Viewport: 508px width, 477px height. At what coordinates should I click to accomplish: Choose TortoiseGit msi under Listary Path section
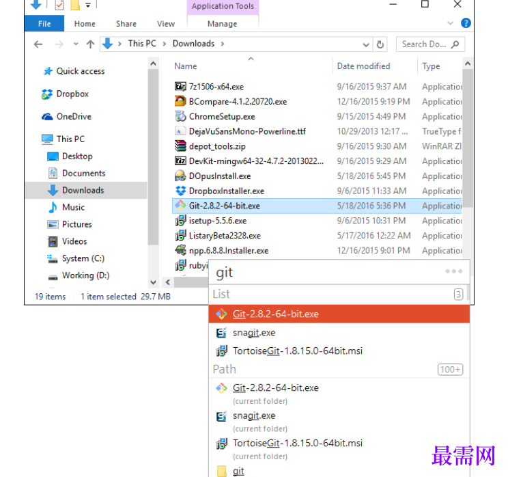339,449
